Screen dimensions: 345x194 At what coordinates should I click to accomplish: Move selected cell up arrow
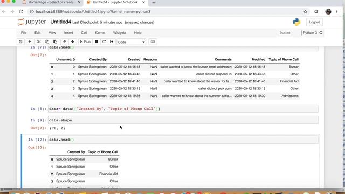click(65, 42)
